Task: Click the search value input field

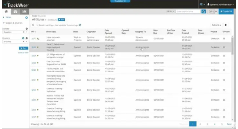Action: 188,11
